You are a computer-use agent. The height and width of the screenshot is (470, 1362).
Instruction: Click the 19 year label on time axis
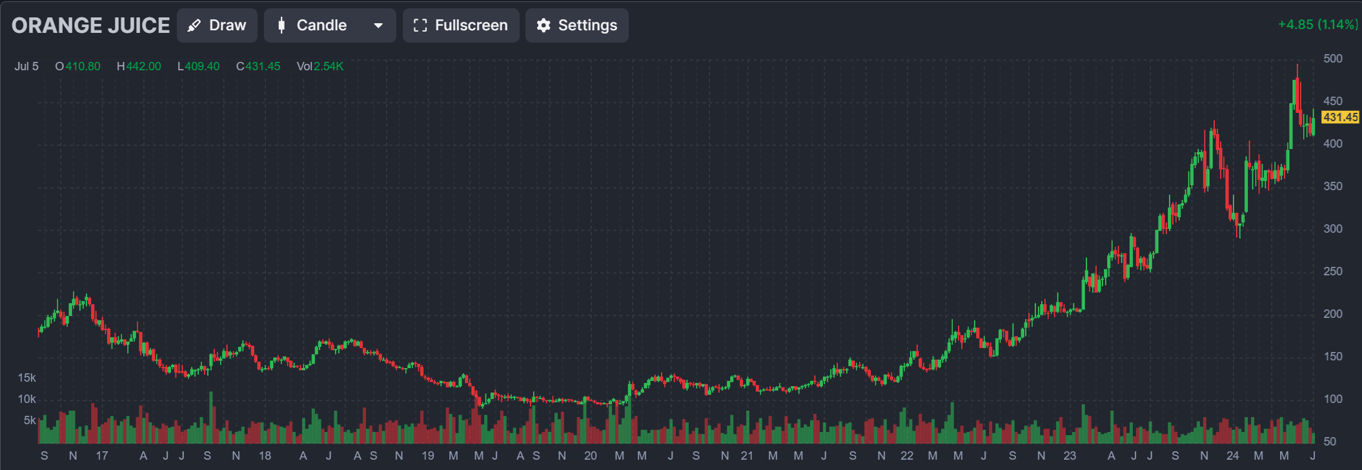coord(428,456)
